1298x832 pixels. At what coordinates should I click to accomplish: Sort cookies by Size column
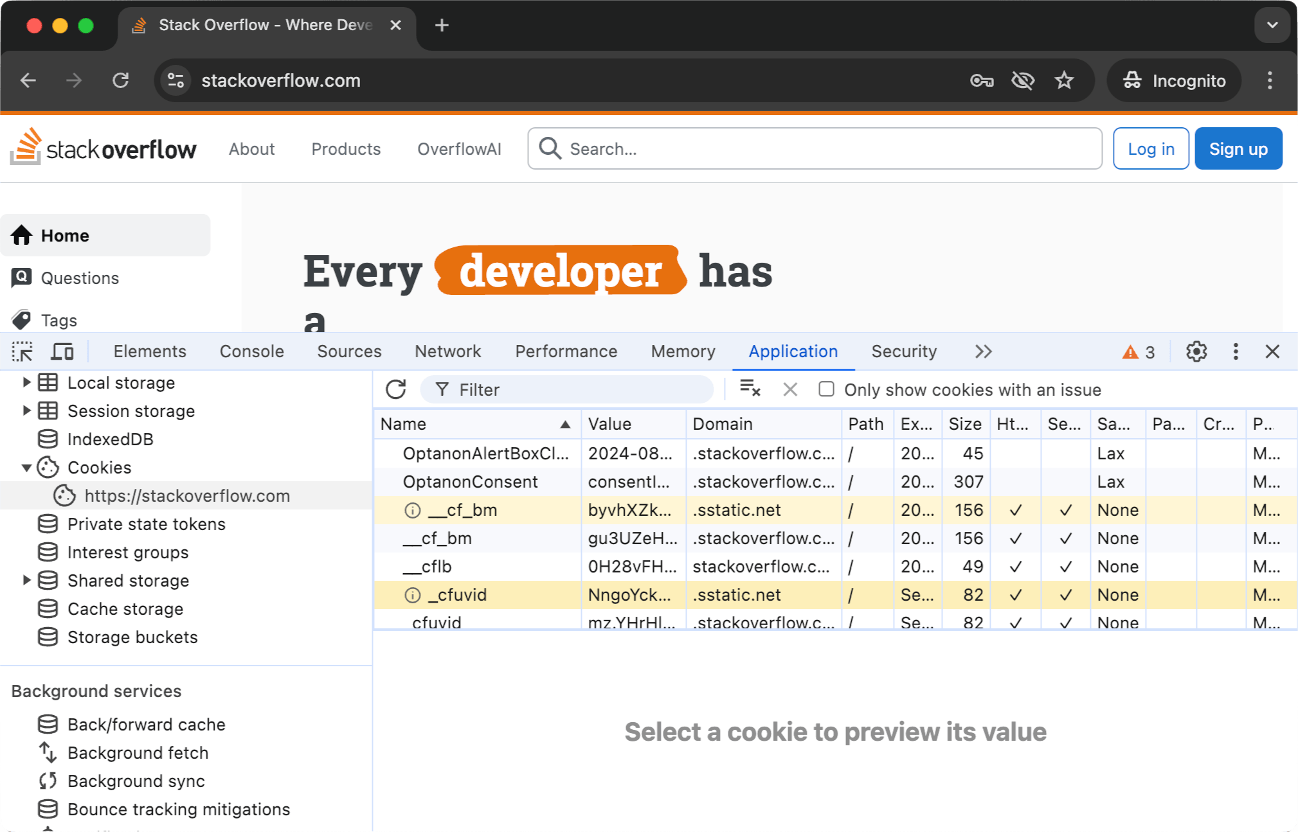966,424
